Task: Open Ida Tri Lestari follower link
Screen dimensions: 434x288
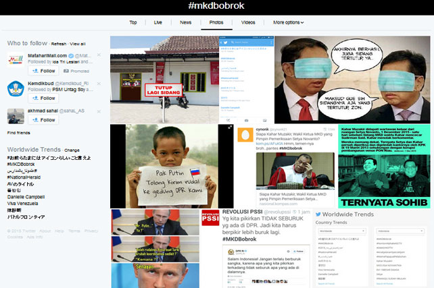Action: [66, 62]
